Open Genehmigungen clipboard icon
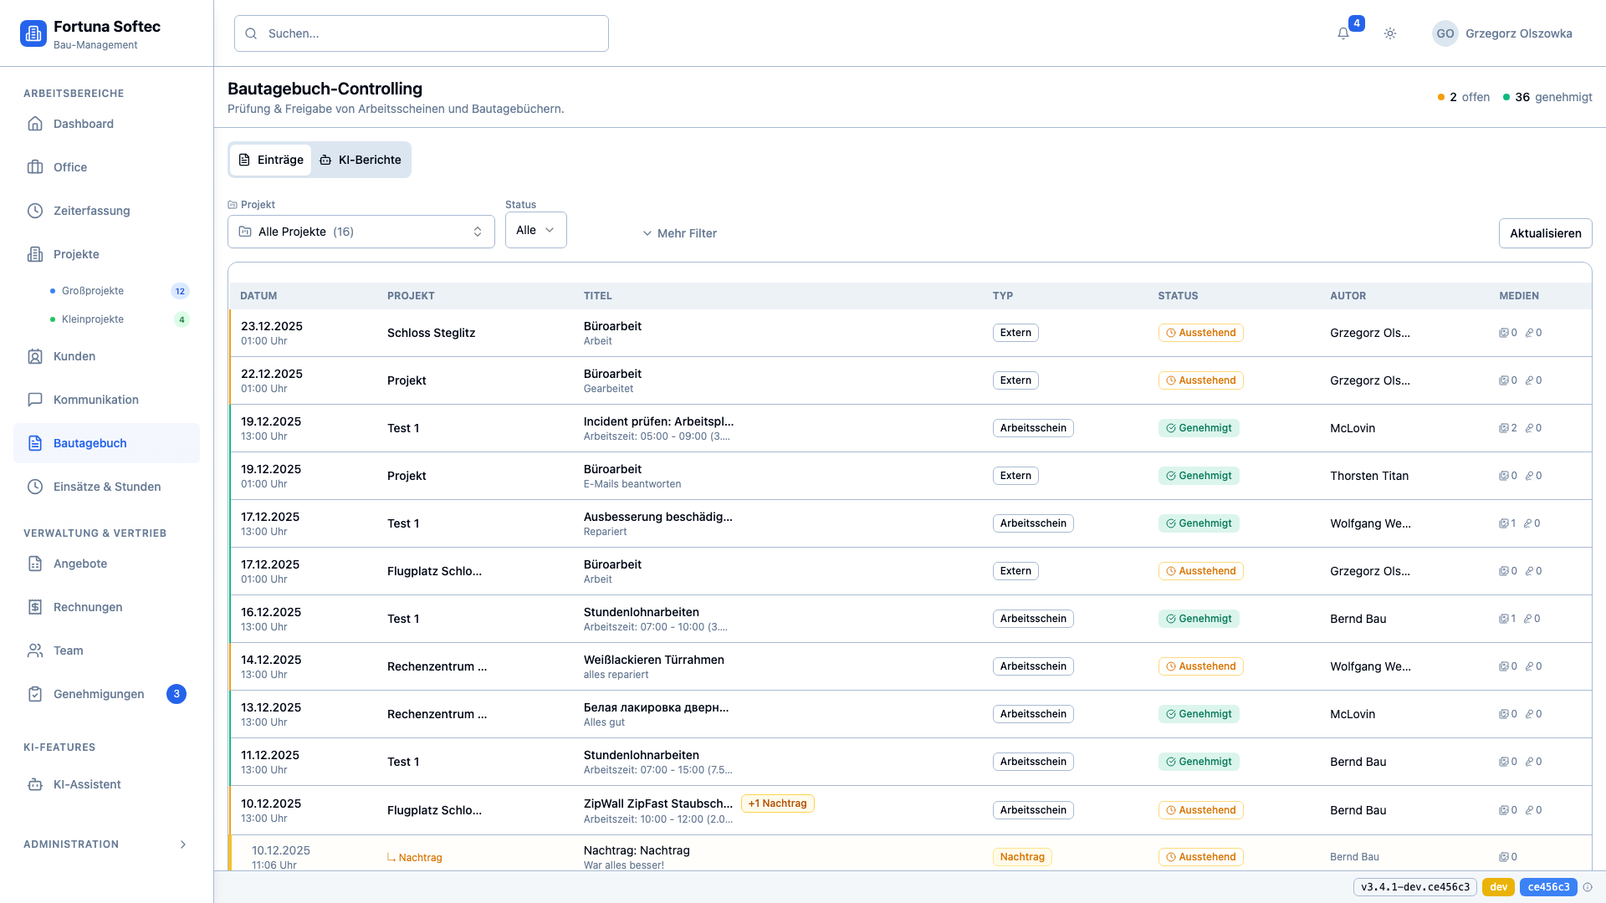Viewport: 1606px width, 903px height. coord(35,694)
